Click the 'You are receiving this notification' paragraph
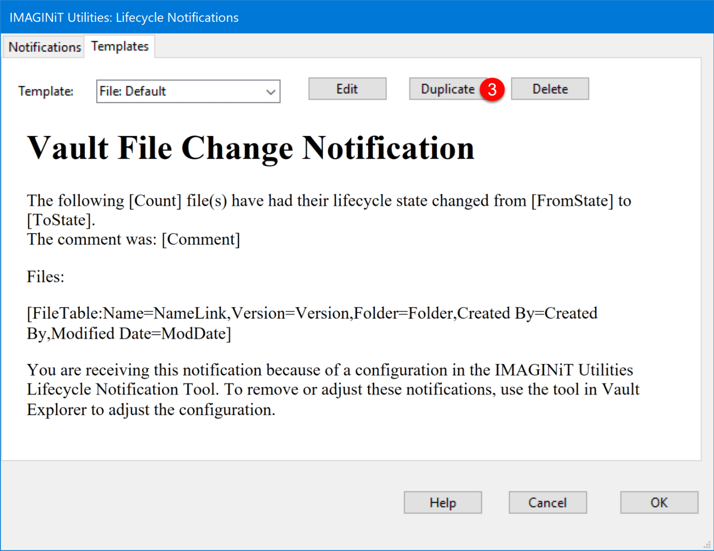The width and height of the screenshot is (714, 551). (x=333, y=390)
